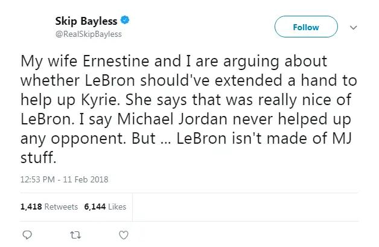The height and width of the screenshot is (247, 379).
Task: Click the word "Ernestine" in the tweet text
Action: coord(116,61)
